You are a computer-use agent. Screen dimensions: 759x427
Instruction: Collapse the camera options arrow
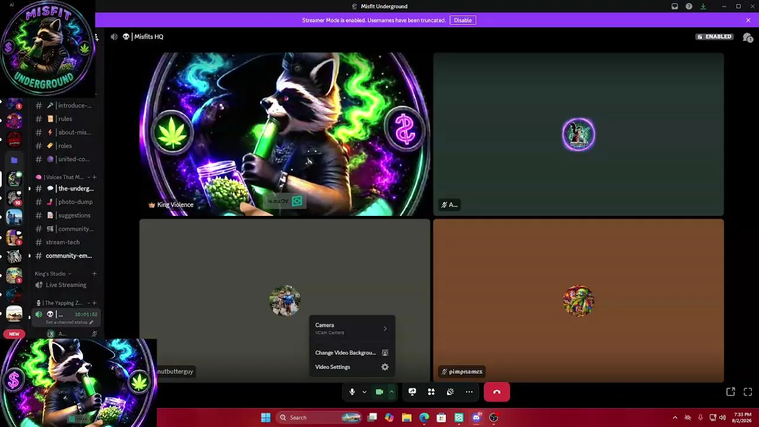[391, 392]
